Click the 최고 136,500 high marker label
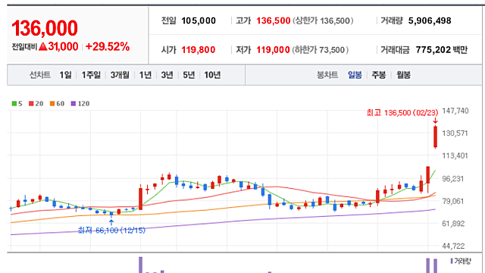 [402, 113]
